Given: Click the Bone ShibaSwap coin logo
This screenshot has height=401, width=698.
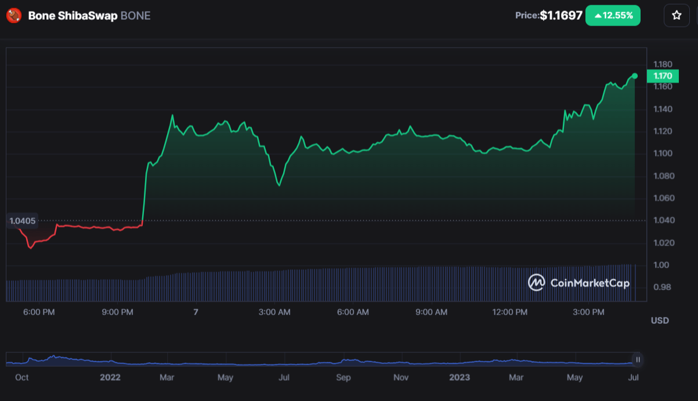Looking at the screenshot, I should [14, 16].
